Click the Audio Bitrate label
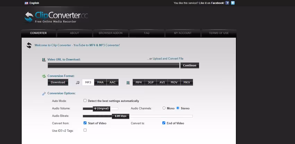 (61, 116)
